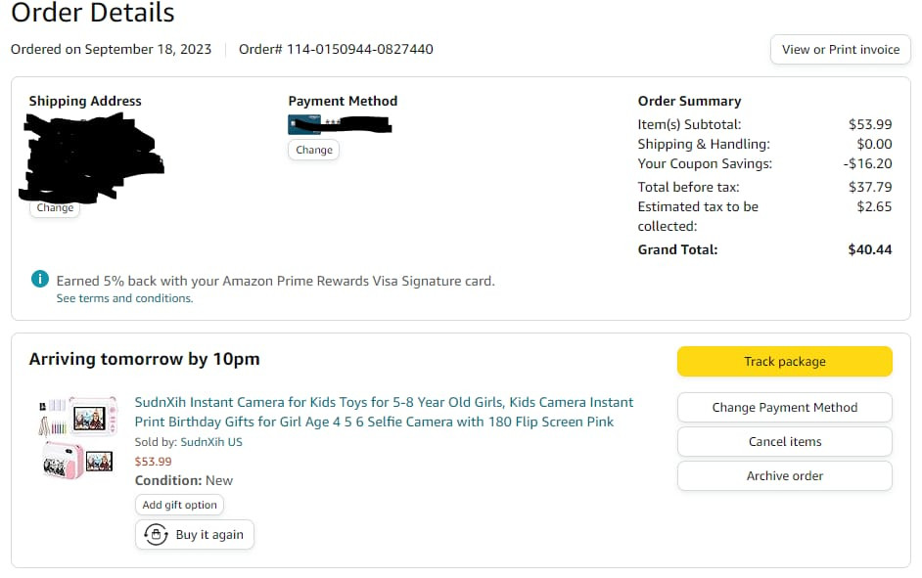The width and height of the screenshot is (922, 578).
Task: Select Cancel items for this order
Action: click(x=784, y=442)
